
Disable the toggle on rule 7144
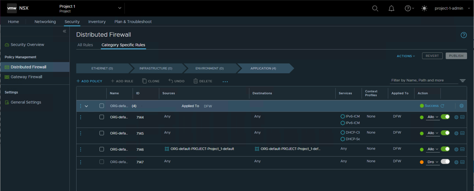(445, 117)
